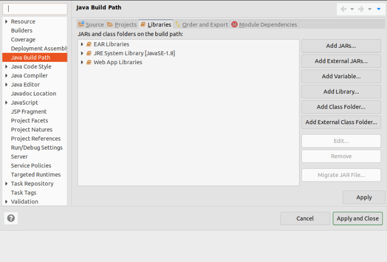The height and width of the screenshot is (262, 387).
Task: Switch to the Projects tab
Action: point(122,25)
